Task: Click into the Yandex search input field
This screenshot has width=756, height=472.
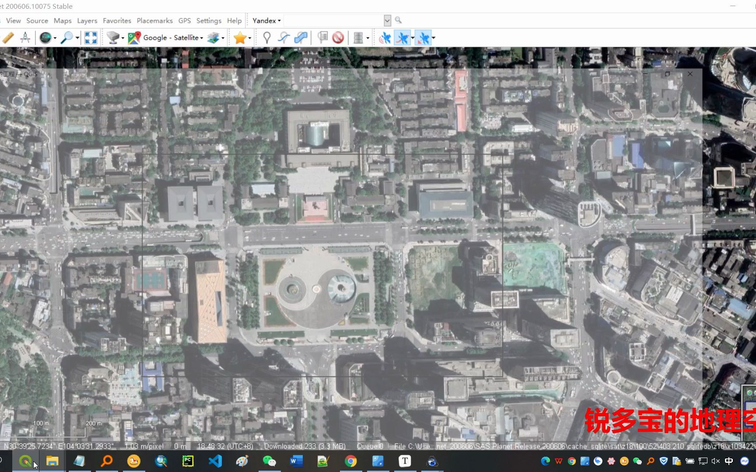Action: pyautogui.click(x=334, y=21)
